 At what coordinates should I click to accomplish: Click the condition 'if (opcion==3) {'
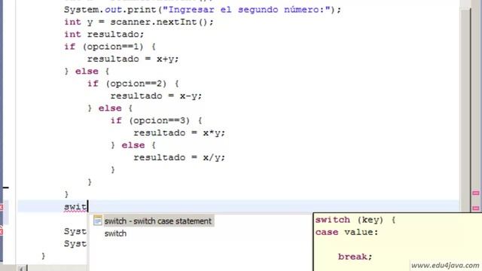[156, 120]
